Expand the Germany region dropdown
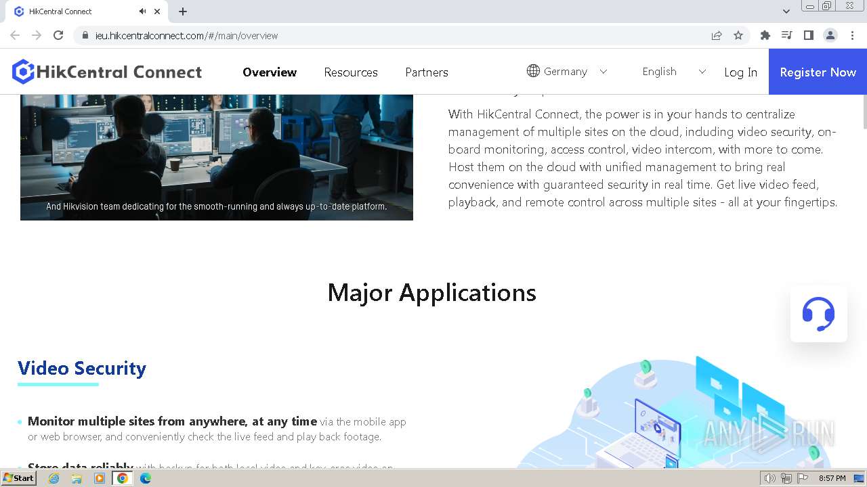The width and height of the screenshot is (867, 487). pos(567,72)
